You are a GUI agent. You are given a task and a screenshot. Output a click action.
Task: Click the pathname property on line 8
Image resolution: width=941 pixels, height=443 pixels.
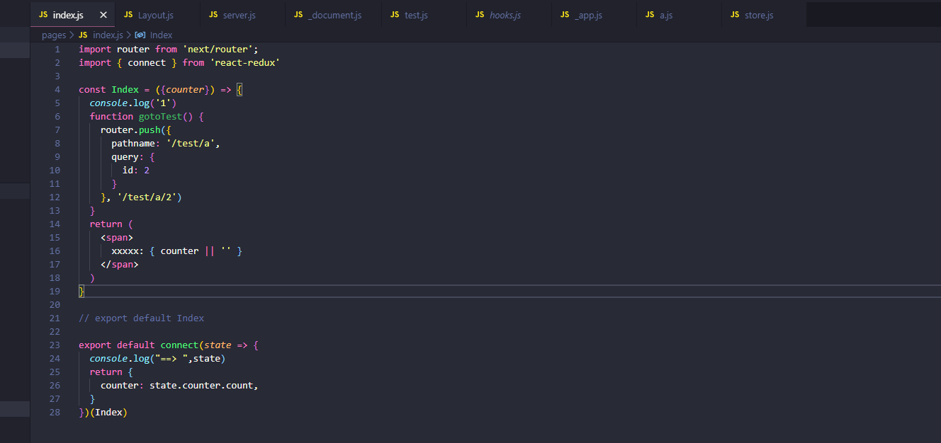pyautogui.click(x=133, y=144)
